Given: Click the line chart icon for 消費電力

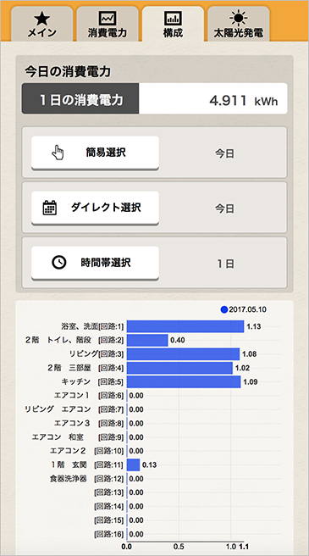Looking at the screenshot, I should point(107,19).
